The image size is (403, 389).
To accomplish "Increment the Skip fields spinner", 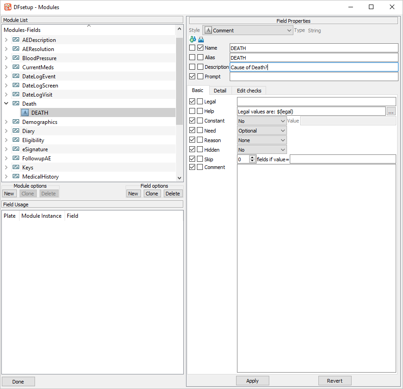I will [x=252, y=157].
